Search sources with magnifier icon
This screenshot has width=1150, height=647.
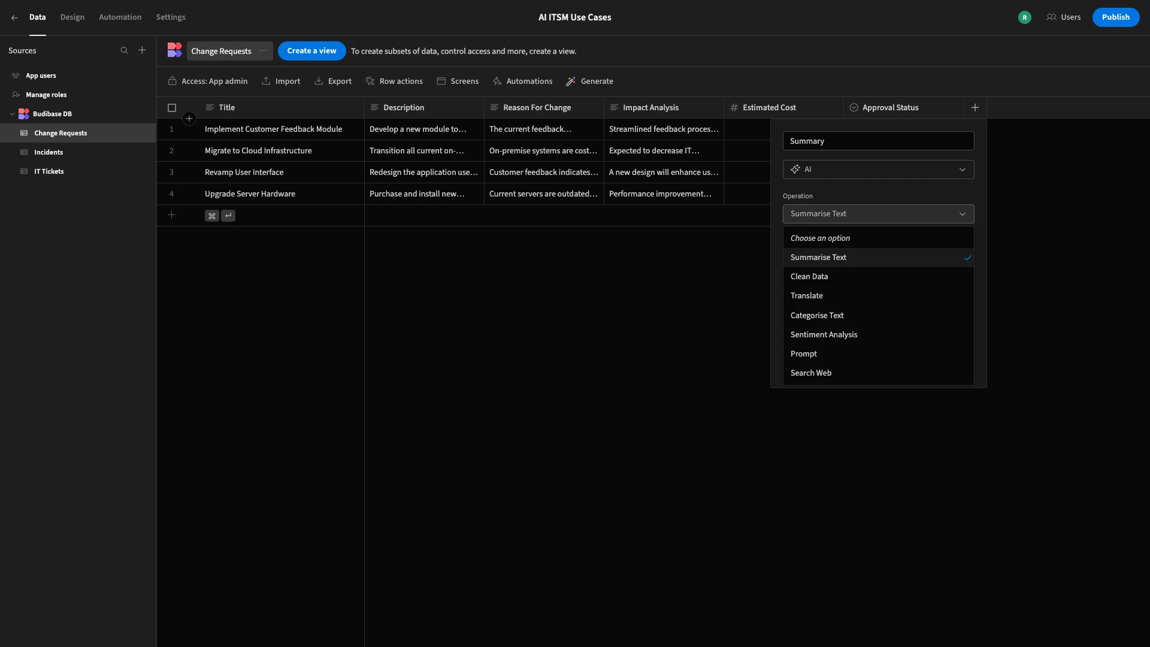[124, 51]
